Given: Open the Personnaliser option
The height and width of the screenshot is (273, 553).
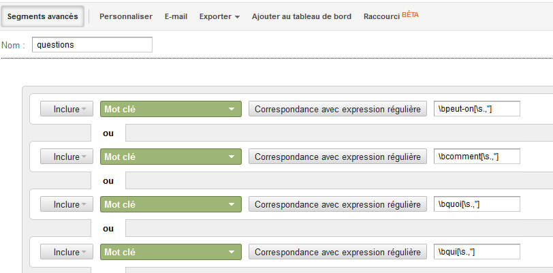Looking at the screenshot, I should coord(126,16).
